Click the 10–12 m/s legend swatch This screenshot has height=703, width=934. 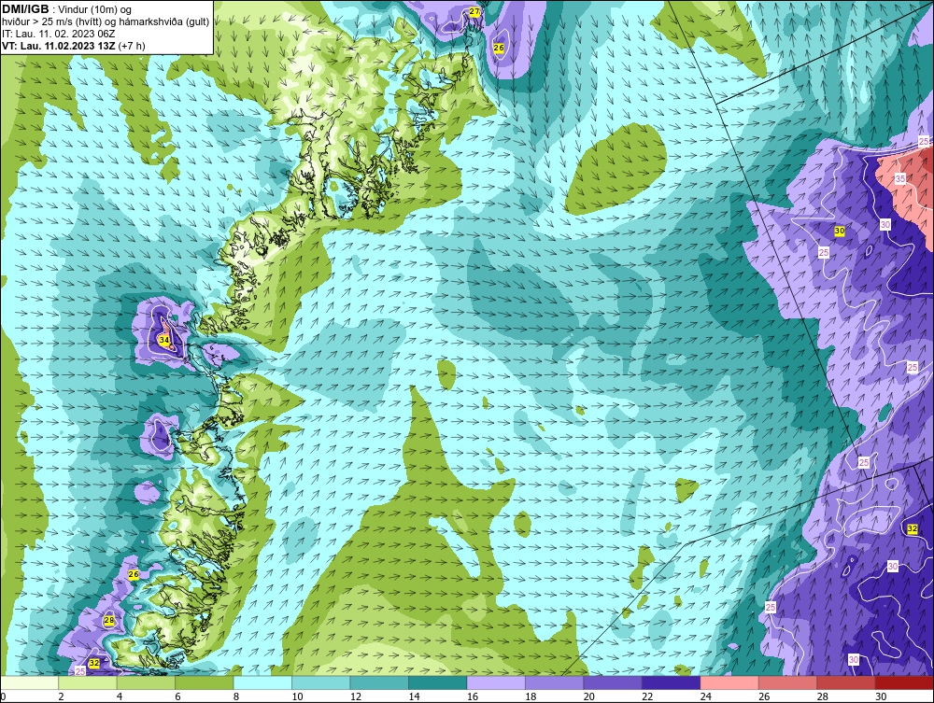[x=321, y=682]
